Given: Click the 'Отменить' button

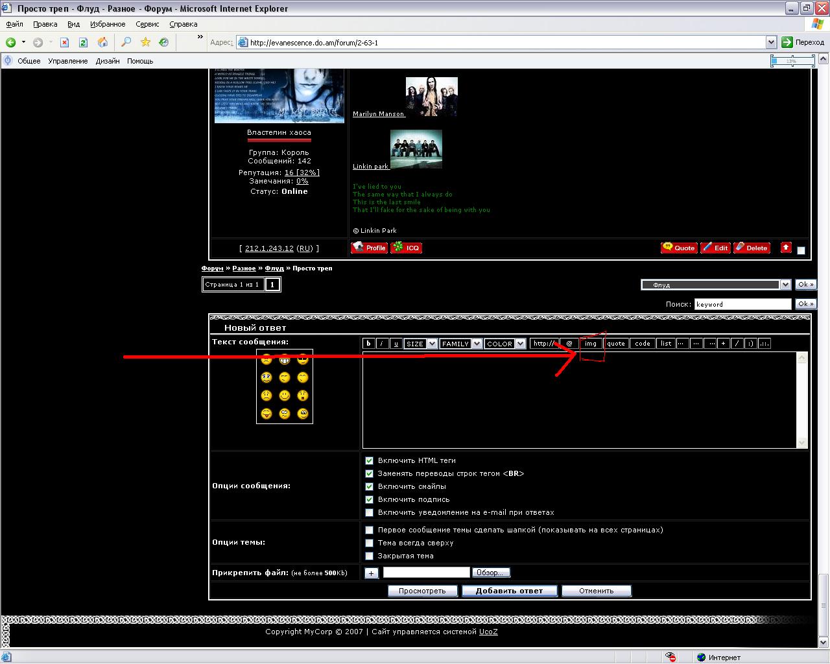Looking at the screenshot, I should coord(596,591).
